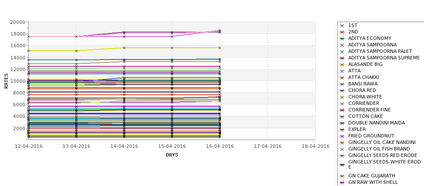The image size is (424, 186).
Task: Select the 20000 y-axis tick label
Action: click(17, 22)
